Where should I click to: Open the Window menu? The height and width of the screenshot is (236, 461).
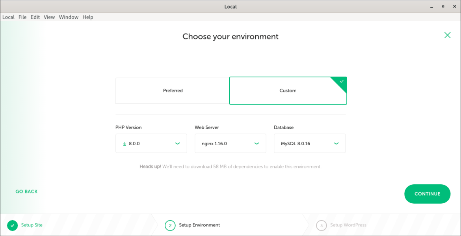(x=69, y=17)
